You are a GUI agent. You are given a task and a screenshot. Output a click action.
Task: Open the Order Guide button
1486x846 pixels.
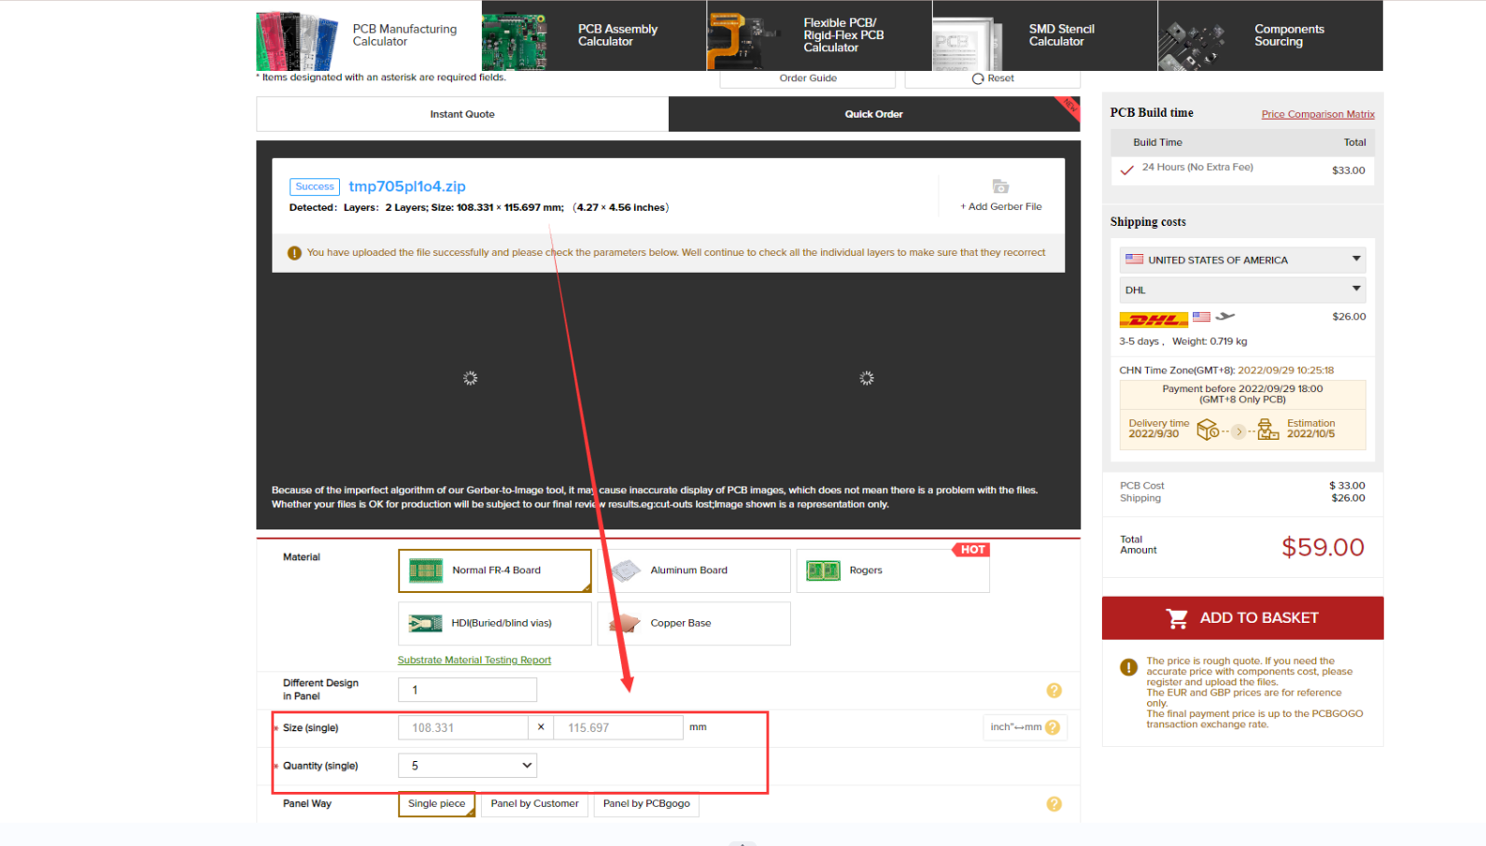pos(808,78)
